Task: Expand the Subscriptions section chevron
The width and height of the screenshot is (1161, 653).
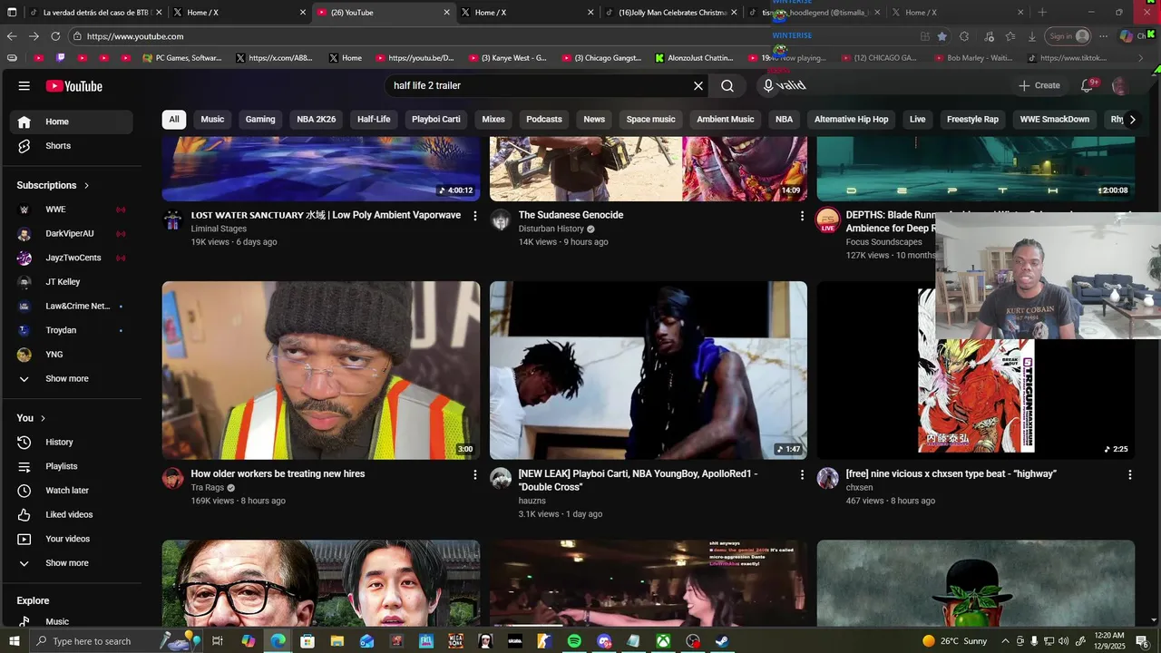Action: (x=87, y=185)
